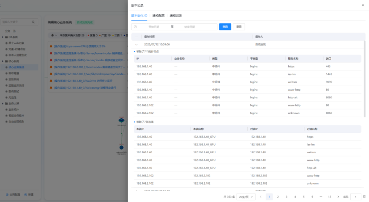This screenshot has width=369, height=202.
Task: Click port 1443 cell
Action: pos(329,74)
